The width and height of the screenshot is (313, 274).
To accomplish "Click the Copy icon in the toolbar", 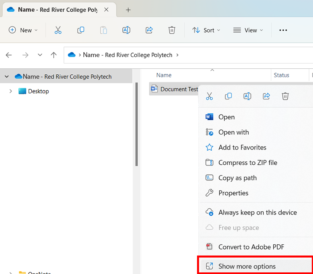I will [81, 30].
